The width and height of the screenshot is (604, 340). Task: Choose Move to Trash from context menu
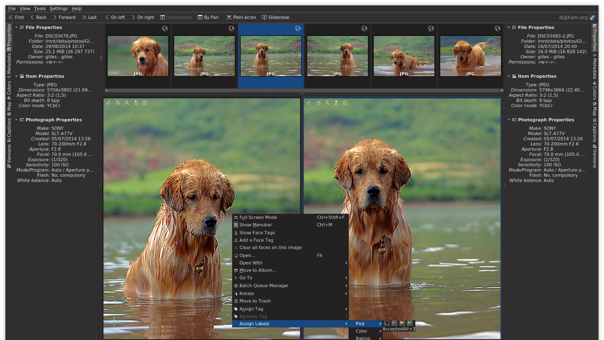255,301
